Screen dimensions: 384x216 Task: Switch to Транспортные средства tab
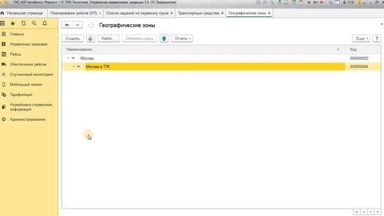click(x=199, y=13)
